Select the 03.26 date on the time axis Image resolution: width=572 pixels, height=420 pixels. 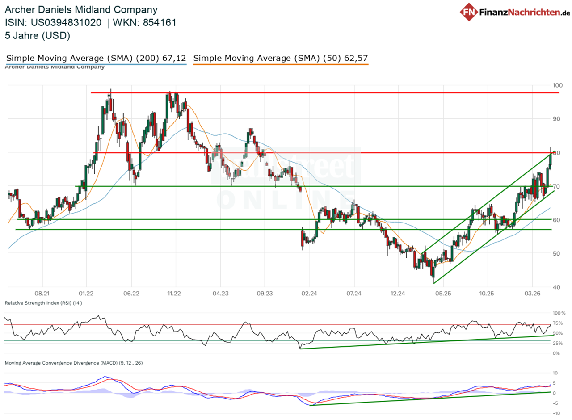coord(532,294)
